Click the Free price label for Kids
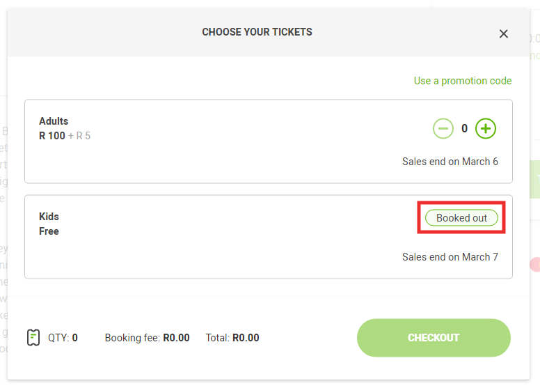 [x=49, y=231]
